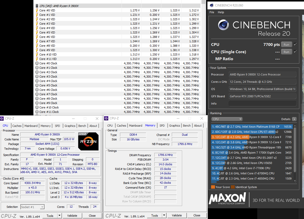This screenshot has width=304, height=219.
Task: Click the lightning bolt icon for Core #0 VID
Action: click(x=37, y=10)
